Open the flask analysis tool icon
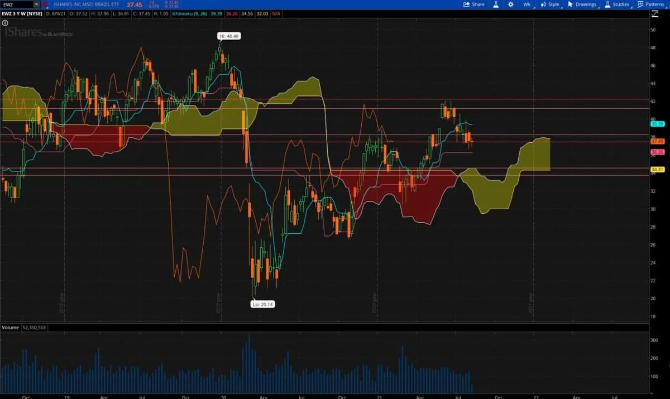670x399 pixels. pyautogui.click(x=495, y=4)
